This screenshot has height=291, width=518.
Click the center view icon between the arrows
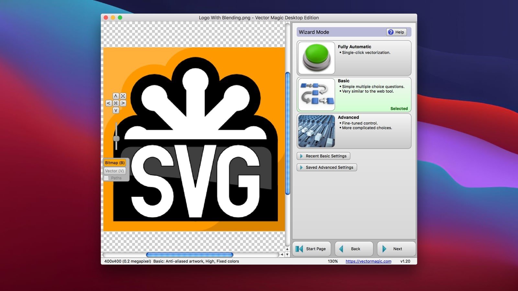coord(116,103)
